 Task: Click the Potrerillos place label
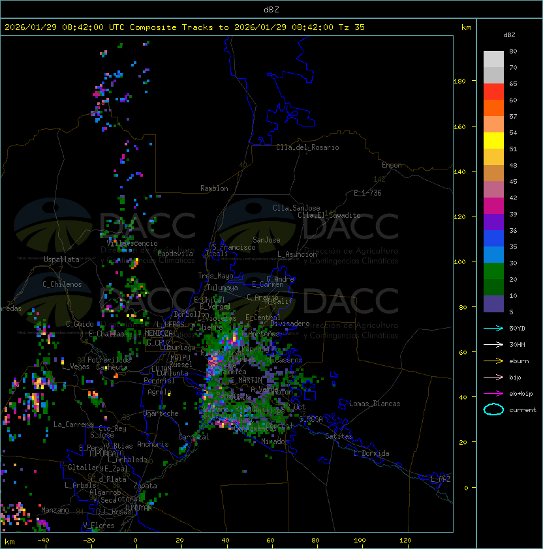tap(109, 360)
